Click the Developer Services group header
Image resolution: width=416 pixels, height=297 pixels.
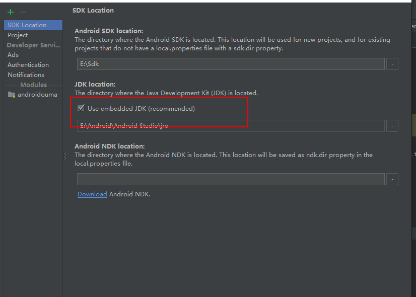pos(33,45)
